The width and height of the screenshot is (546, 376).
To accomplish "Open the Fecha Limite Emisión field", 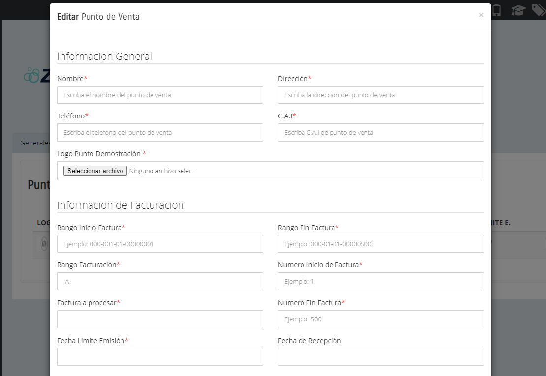I will (x=160, y=357).
